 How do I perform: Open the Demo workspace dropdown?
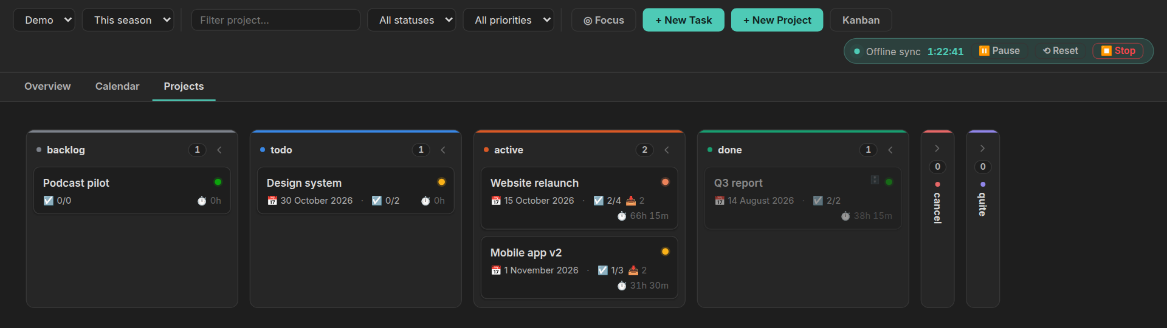[44, 20]
